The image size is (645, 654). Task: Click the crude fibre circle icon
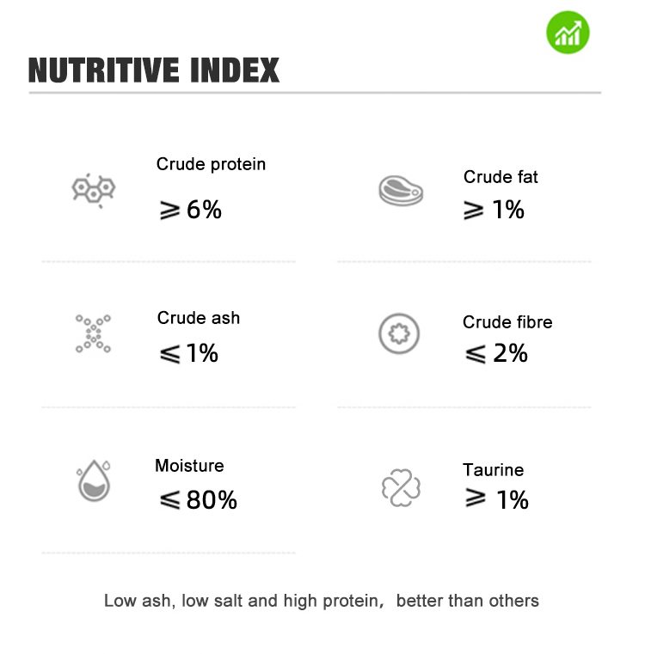point(400,333)
